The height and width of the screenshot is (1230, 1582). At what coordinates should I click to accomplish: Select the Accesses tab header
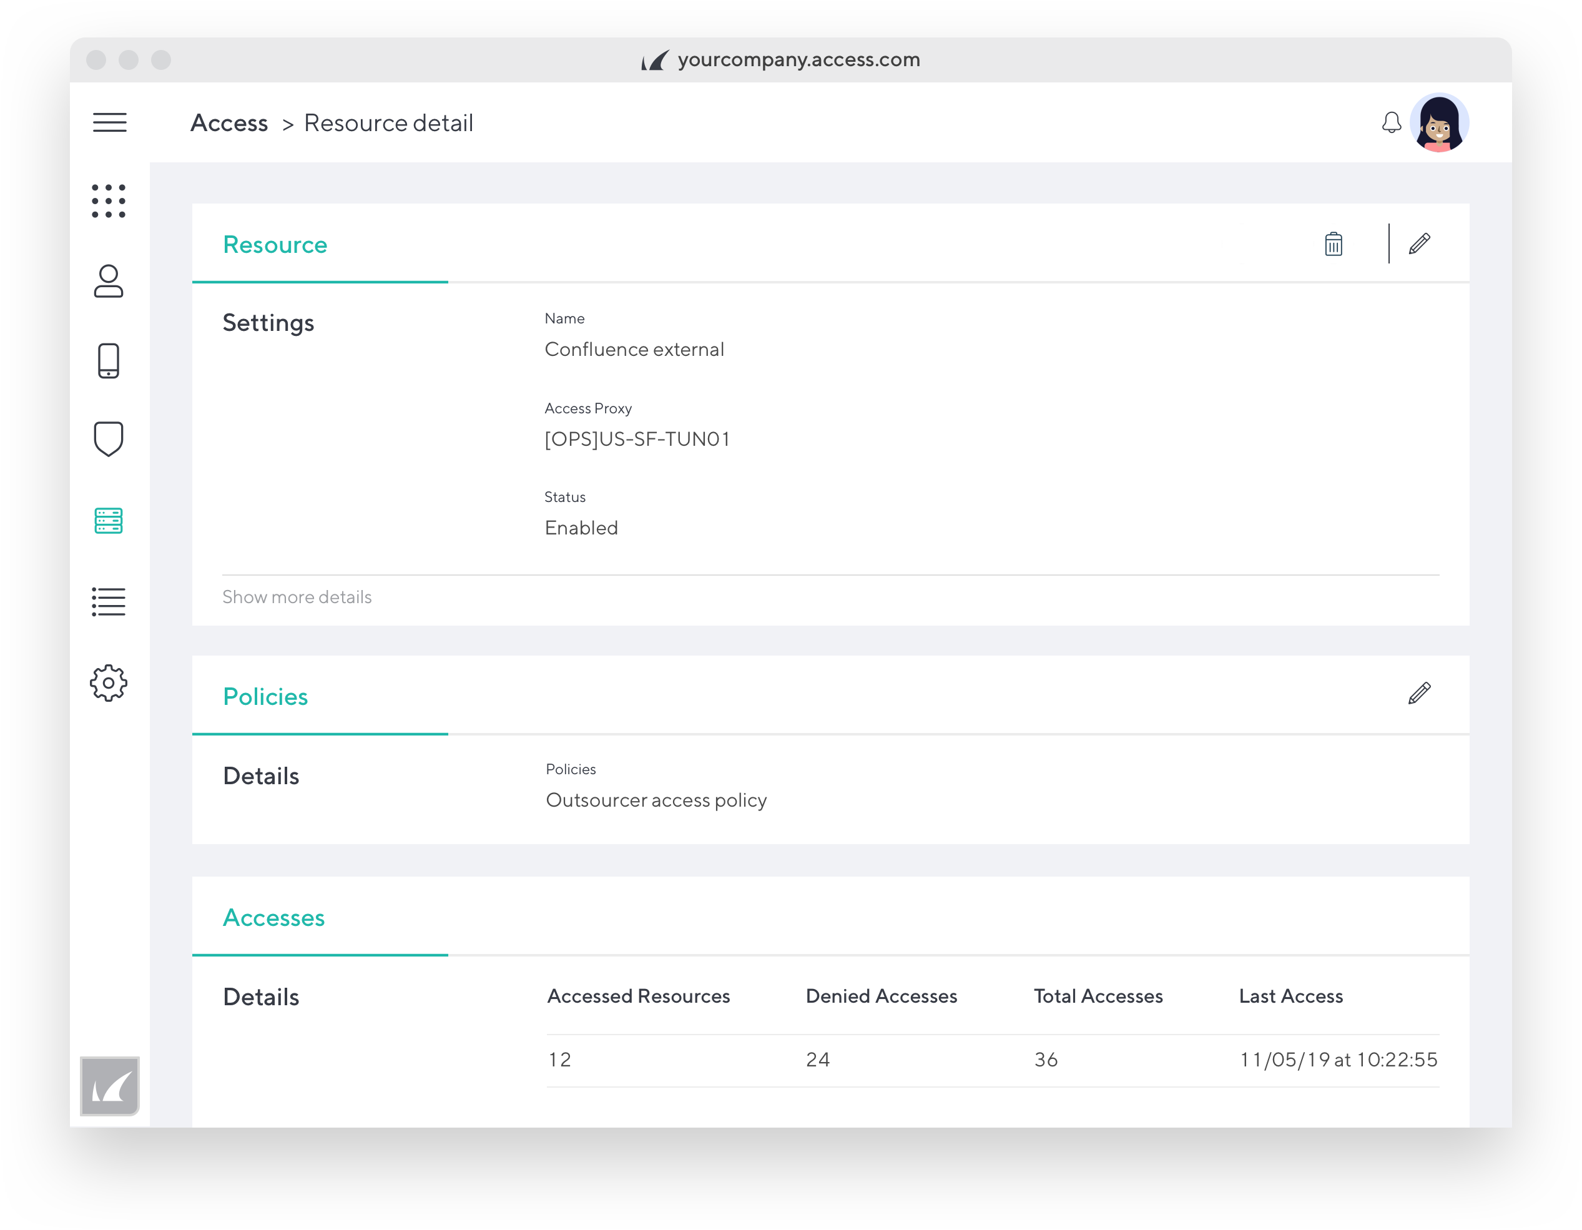point(273,918)
